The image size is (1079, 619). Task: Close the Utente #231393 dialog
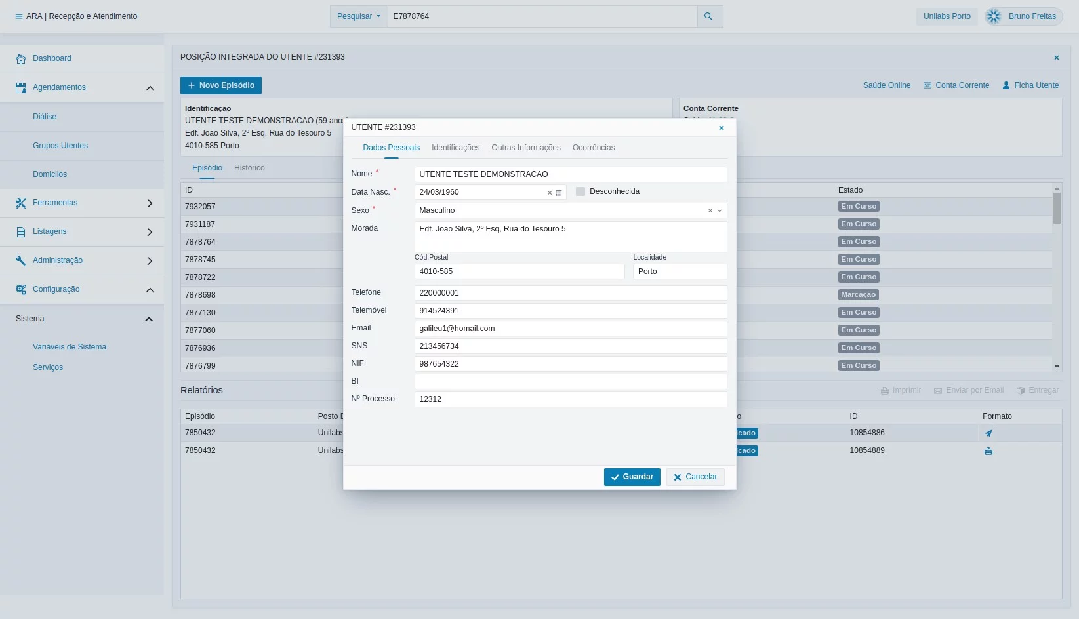coord(722,128)
